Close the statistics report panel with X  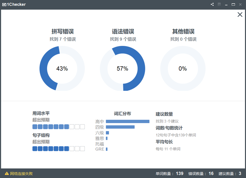[x=240, y=14]
